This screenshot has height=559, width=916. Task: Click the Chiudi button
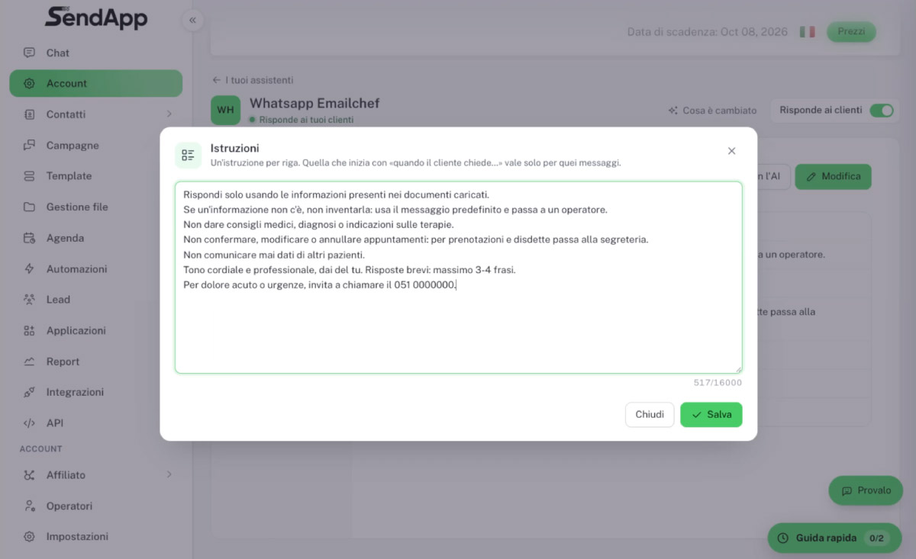pos(650,415)
